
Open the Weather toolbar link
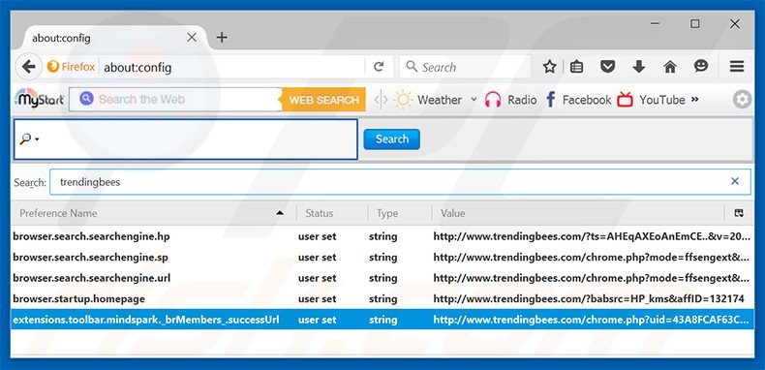click(x=440, y=100)
